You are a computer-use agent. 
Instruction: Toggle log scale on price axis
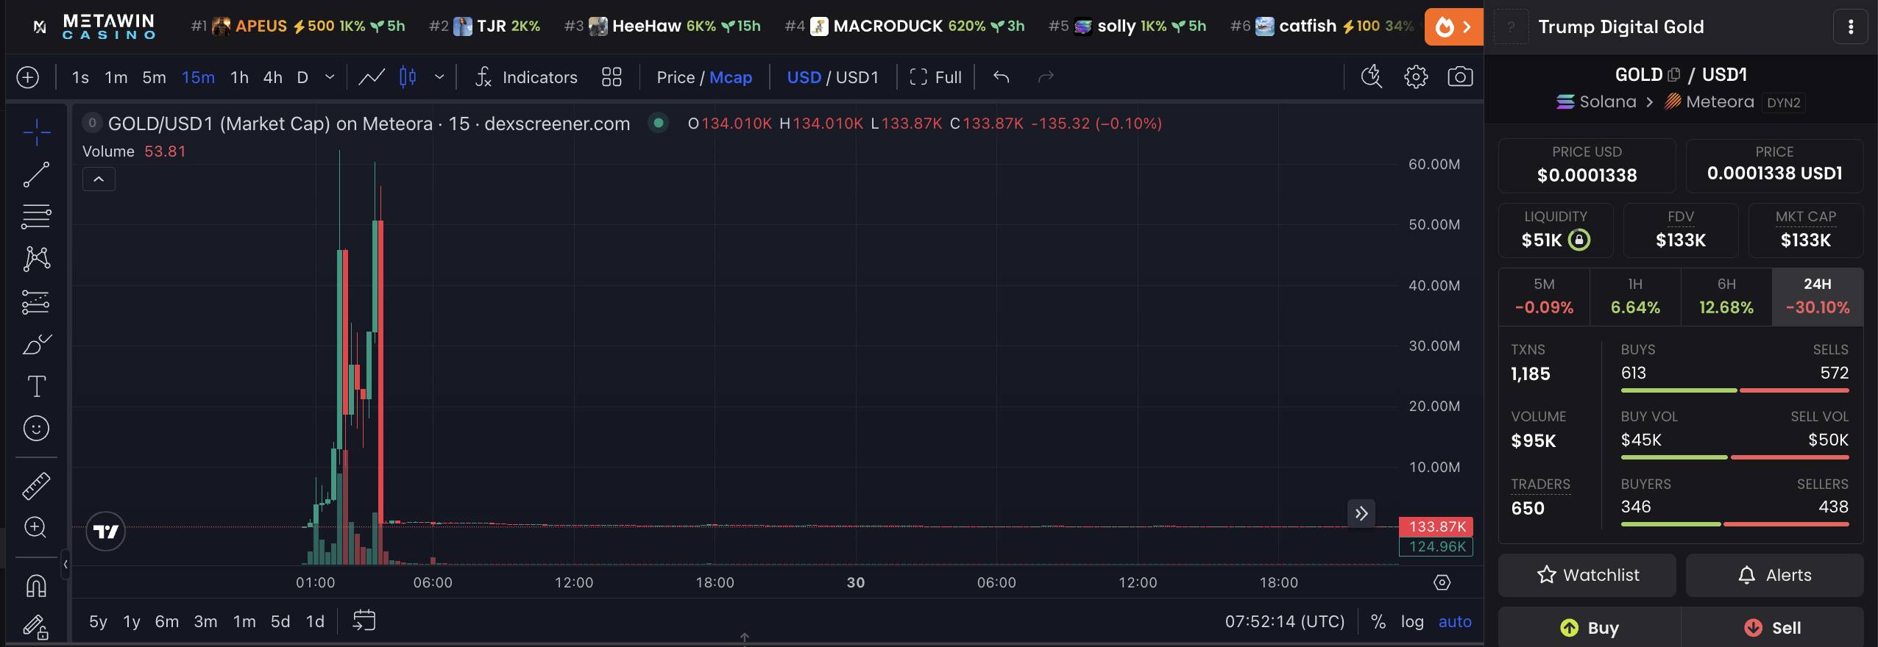[x=1412, y=621]
